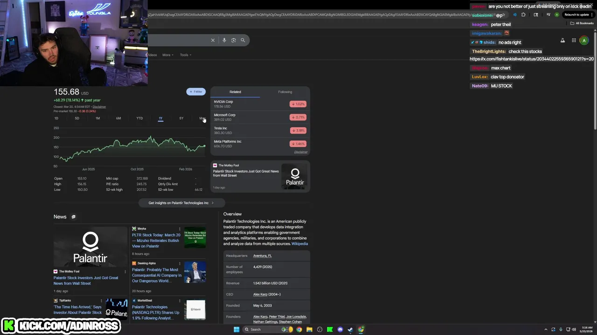Open options for the Motley Fool article
The width and height of the screenshot is (597, 335).
tap(125, 271)
